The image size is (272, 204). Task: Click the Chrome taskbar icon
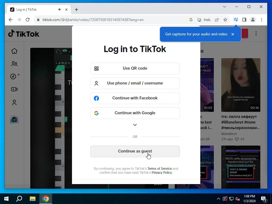(x=46, y=199)
